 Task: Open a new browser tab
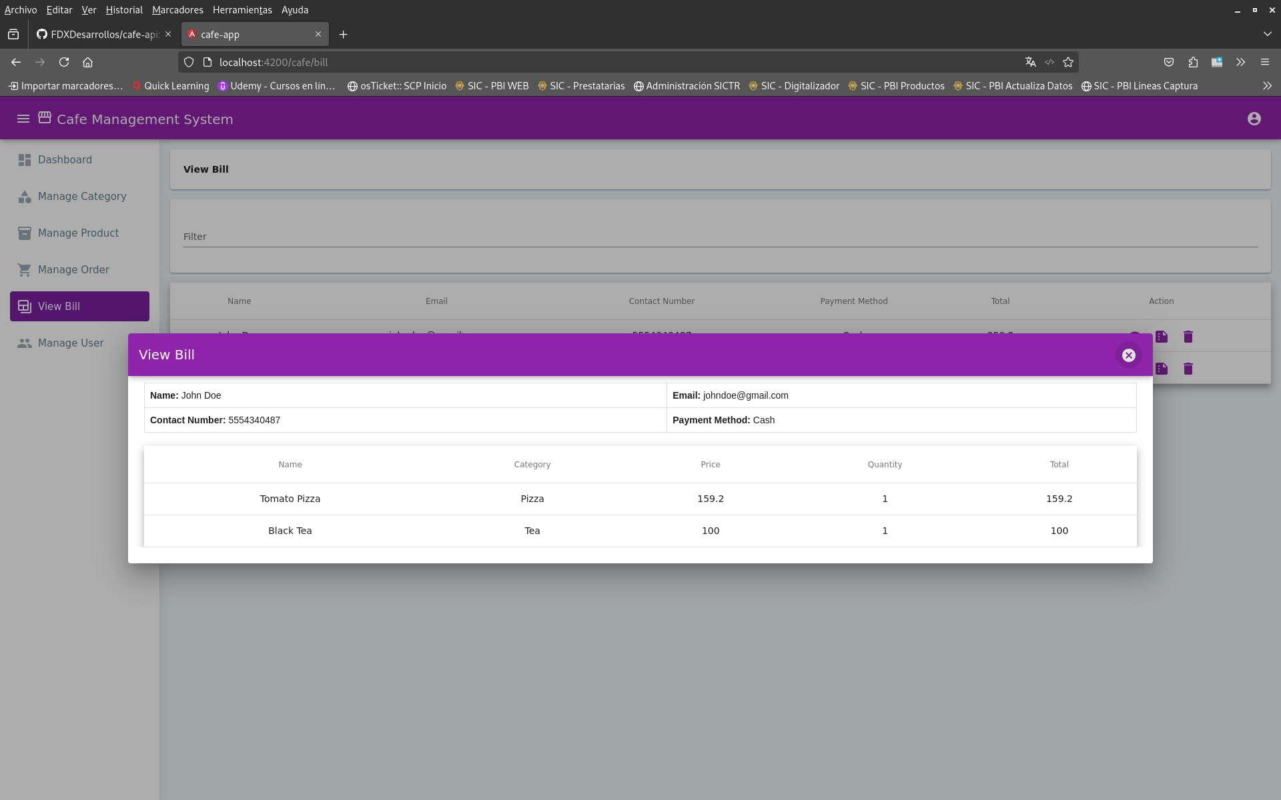click(x=343, y=35)
